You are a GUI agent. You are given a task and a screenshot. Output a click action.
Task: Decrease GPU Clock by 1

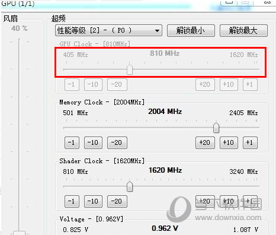[x=72, y=84]
